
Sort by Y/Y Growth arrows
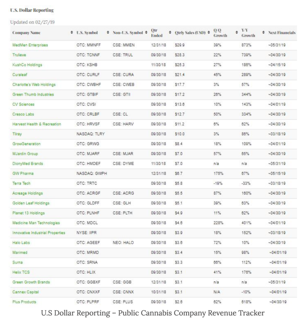(x=264, y=32)
